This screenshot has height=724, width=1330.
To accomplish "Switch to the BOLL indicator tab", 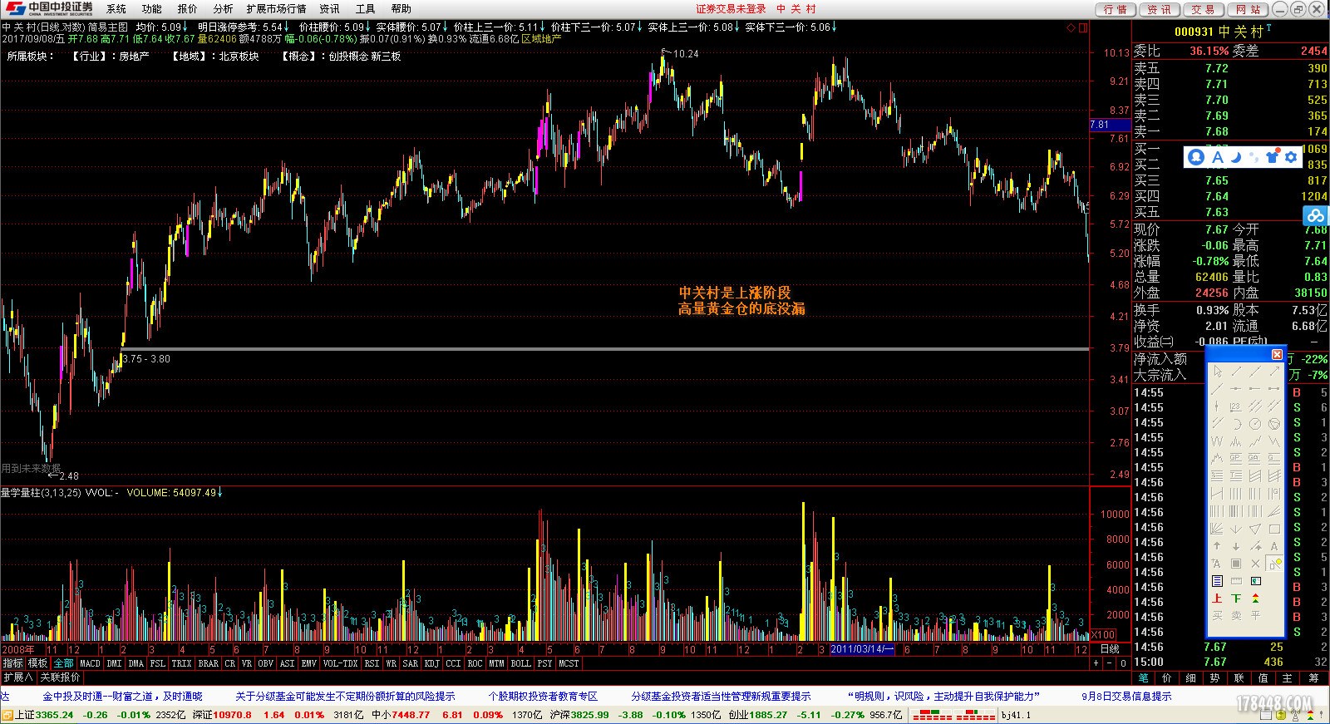I will [520, 663].
